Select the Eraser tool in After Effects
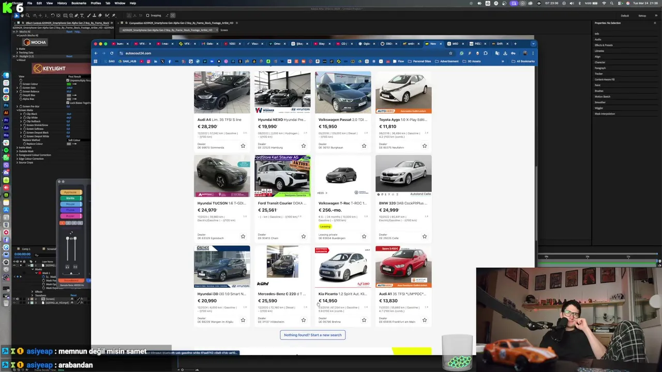 (100, 16)
